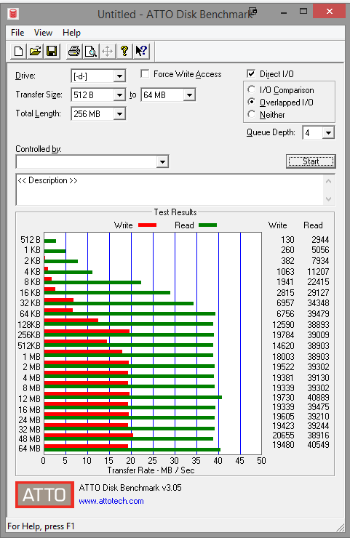Click the 'ATTO Disk Benchmark v3.05' text
The image size is (350, 538).
130,488
